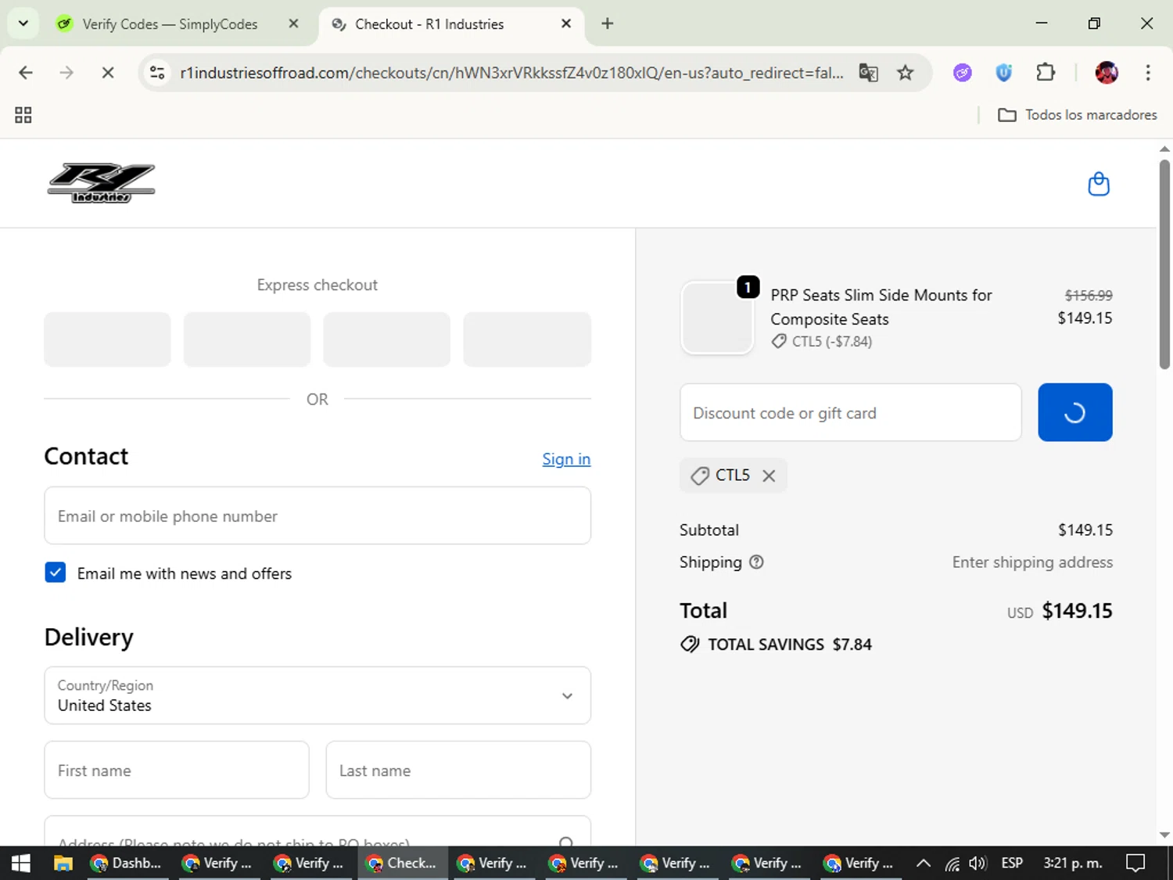
Task: Click the taskbar clock showing 3:21 p. m.
Action: point(1073,863)
